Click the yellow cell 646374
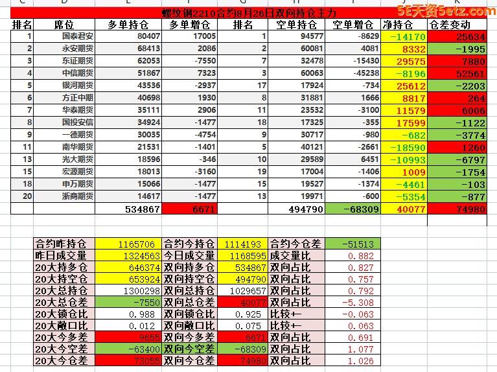 tap(128, 268)
